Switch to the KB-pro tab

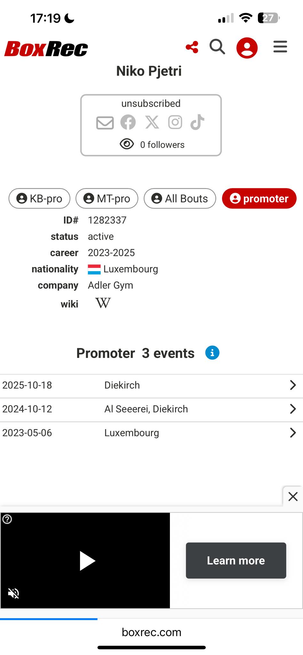pyautogui.click(x=39, y=199)
